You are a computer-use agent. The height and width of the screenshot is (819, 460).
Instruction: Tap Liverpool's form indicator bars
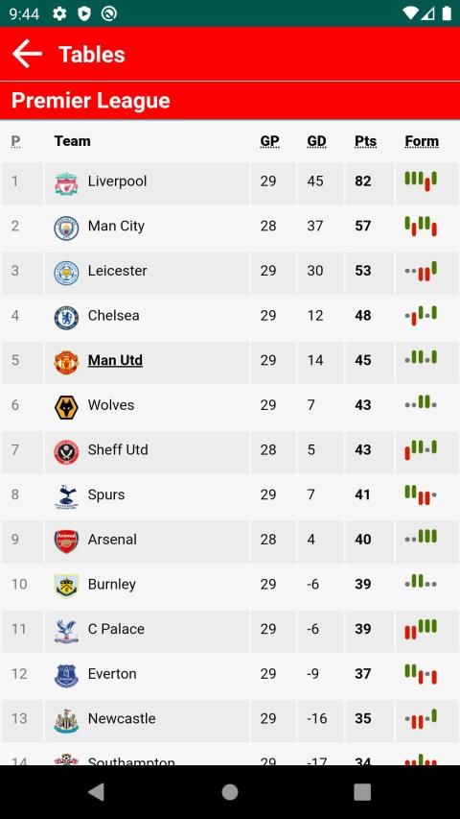coord(421,181)
